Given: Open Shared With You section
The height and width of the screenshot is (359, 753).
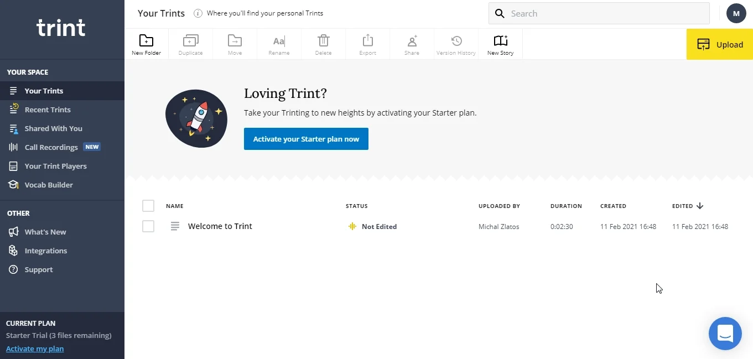Looking at the screenshot, I should [62, 128].
